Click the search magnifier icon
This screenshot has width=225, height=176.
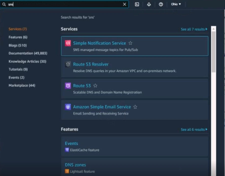[x=4, y=4]
